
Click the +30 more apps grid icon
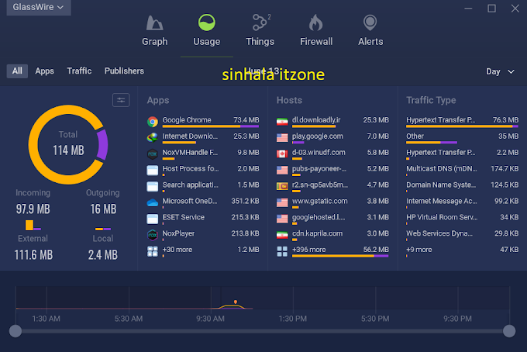click(153, 251)
